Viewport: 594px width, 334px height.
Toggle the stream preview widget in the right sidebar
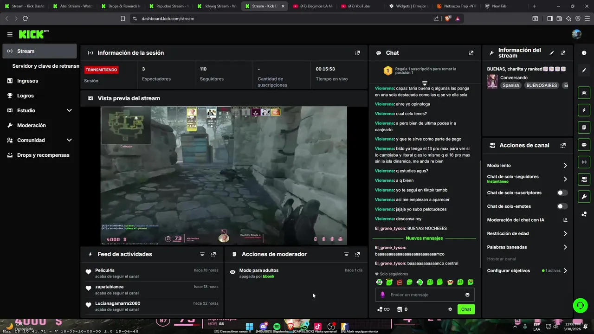click(x=584, y=93)
